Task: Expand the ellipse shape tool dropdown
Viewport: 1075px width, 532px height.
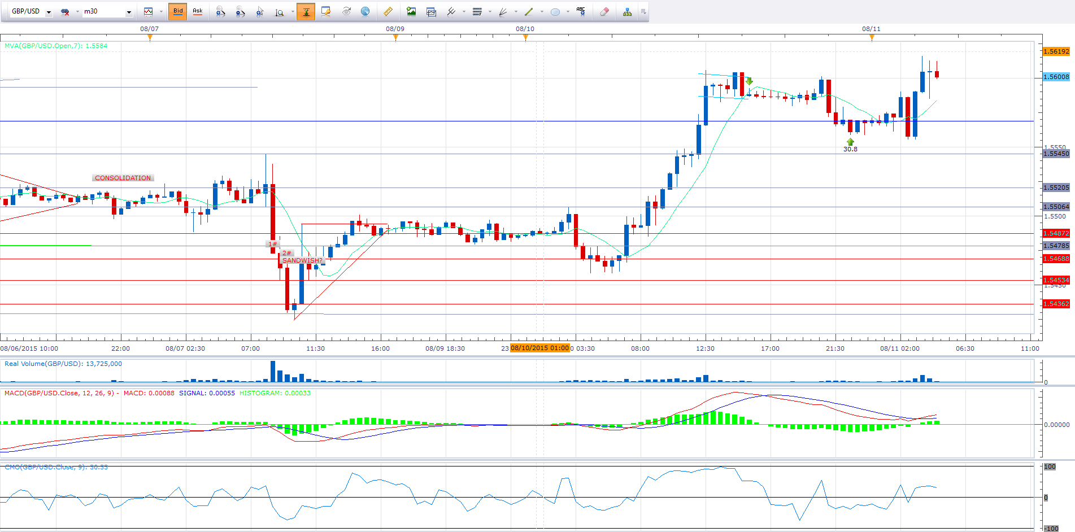Action: 568,12
